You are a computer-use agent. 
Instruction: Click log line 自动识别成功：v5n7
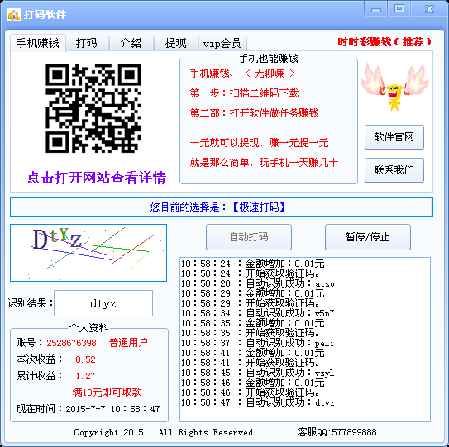point(258,313)
